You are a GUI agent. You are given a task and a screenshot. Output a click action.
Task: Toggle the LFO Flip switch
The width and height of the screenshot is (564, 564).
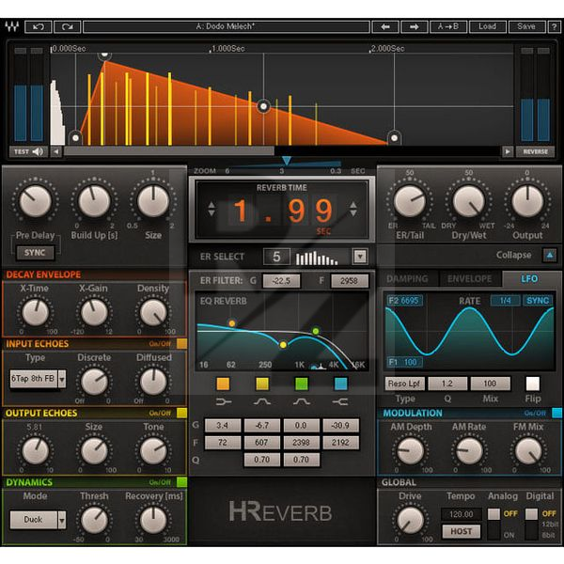click(x=533, y=384)
